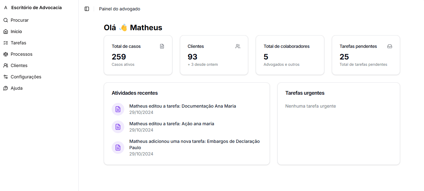
Task: Click the Ação ana maria activity icon
Action: (118, 126)
